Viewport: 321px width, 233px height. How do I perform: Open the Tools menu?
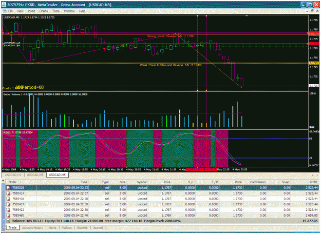coord(55,11)
